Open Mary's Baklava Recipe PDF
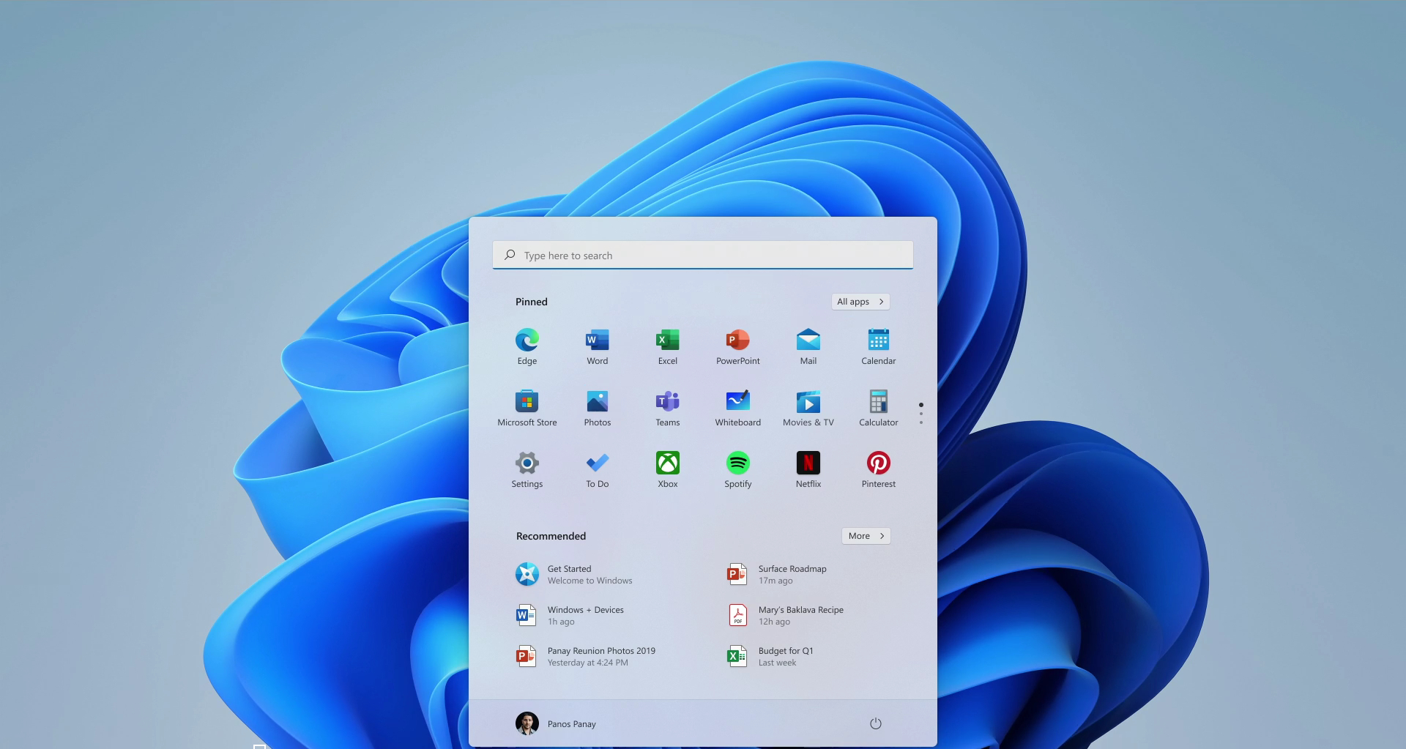 tap(786, 615)
